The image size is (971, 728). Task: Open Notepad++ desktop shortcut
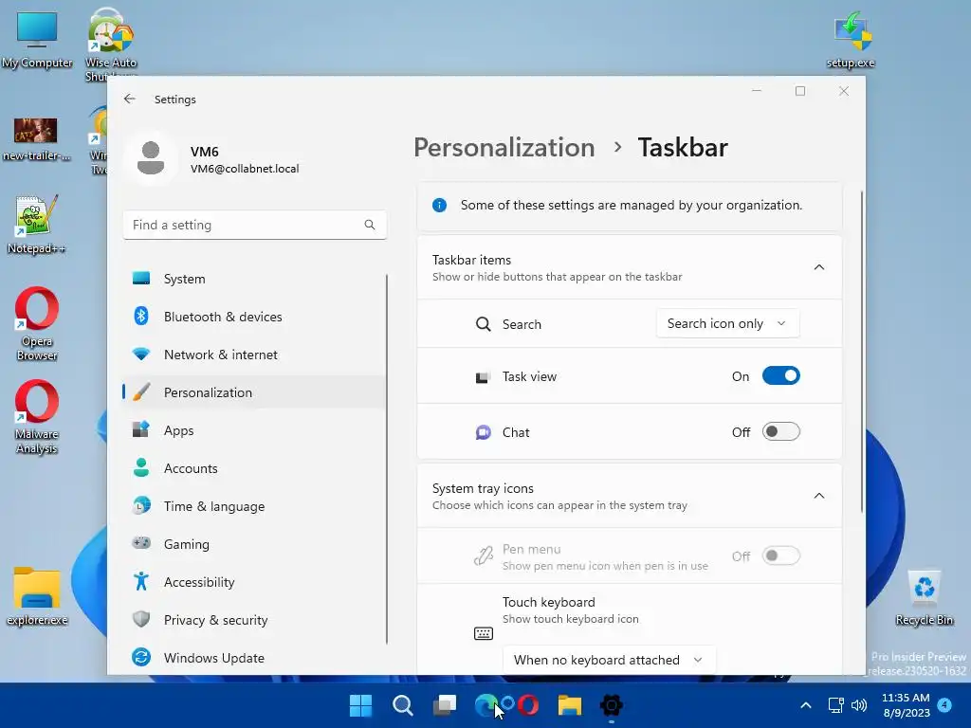tap(36, 224)
